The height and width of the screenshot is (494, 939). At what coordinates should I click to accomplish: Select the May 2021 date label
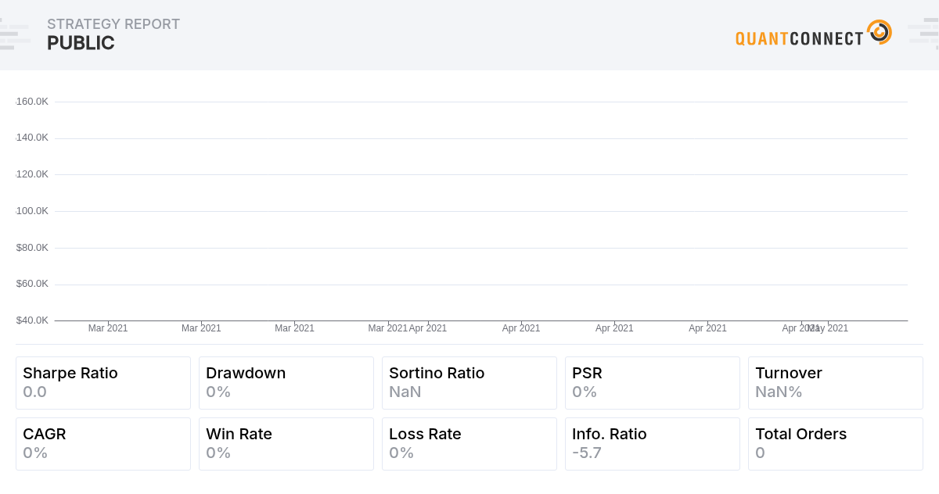click(x=828, y=328)
